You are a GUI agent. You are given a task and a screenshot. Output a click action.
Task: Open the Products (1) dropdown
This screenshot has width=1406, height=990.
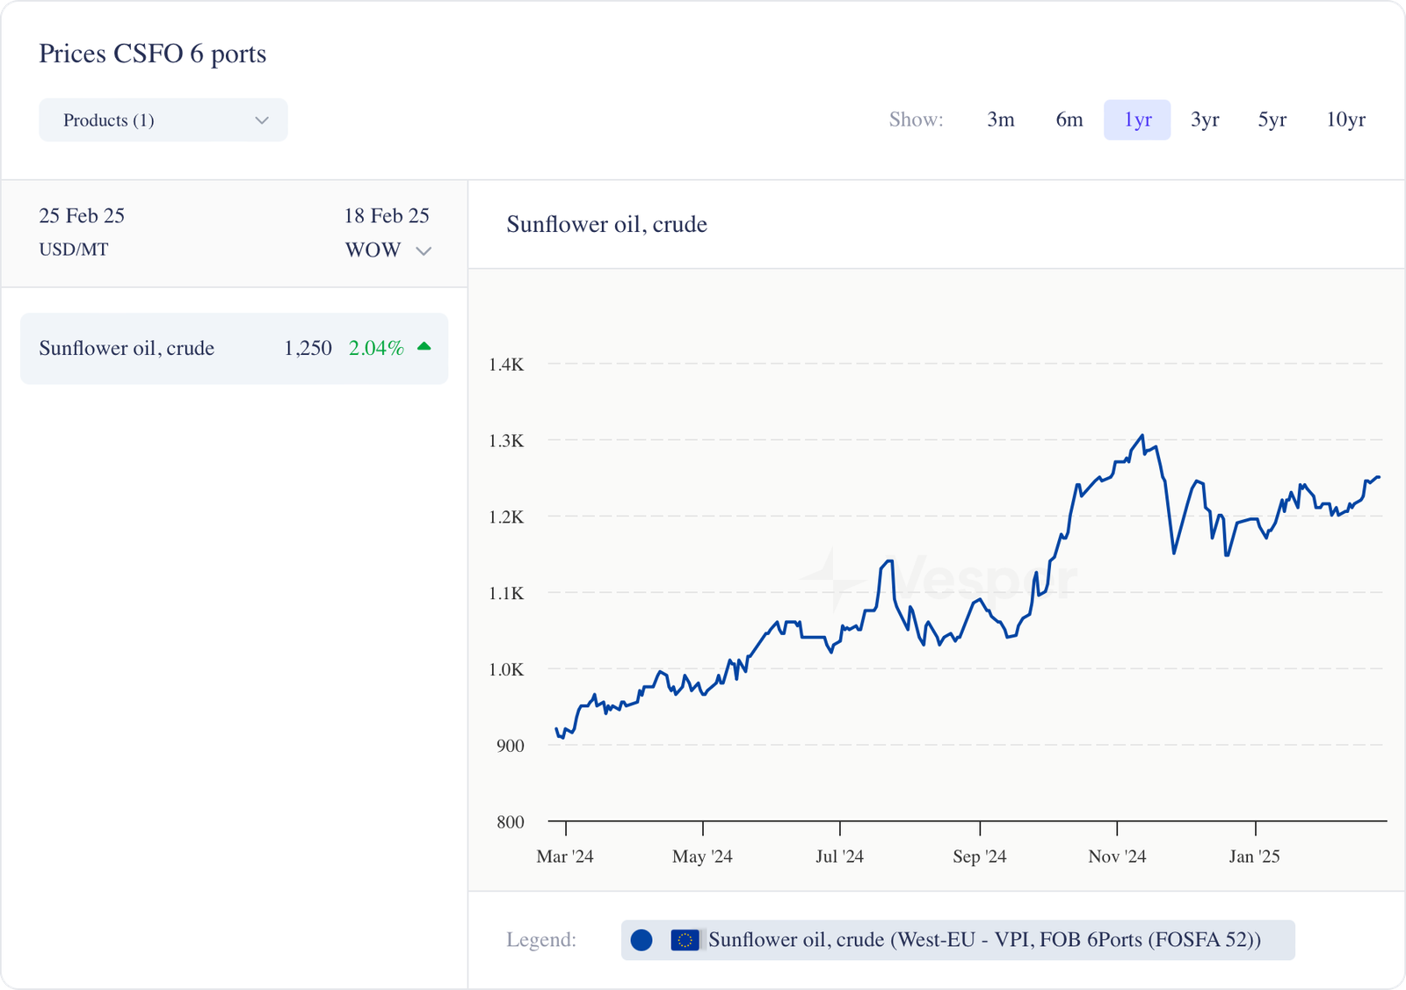163,120
